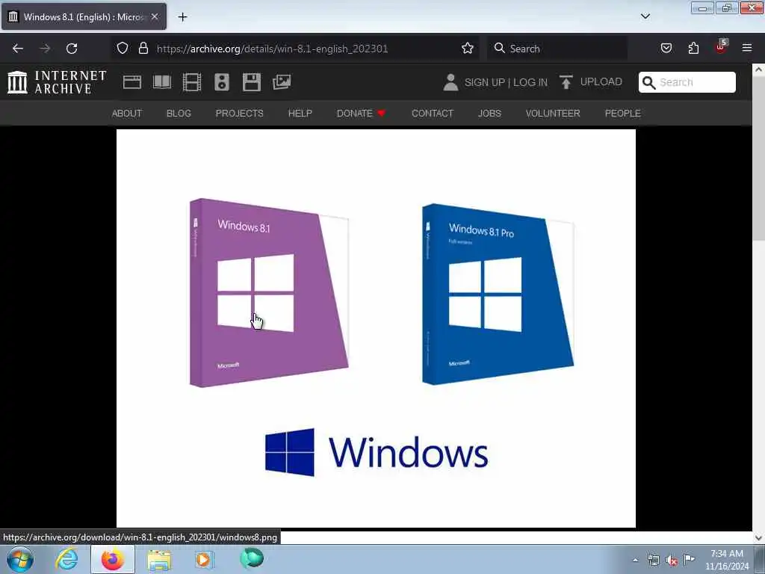Bookmark this page with the star icon
The height and width of the screenshot is (574, 765).
468,48
